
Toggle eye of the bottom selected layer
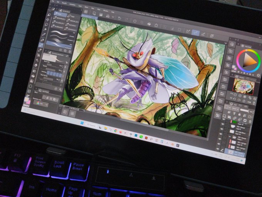[x=217, y=149]
